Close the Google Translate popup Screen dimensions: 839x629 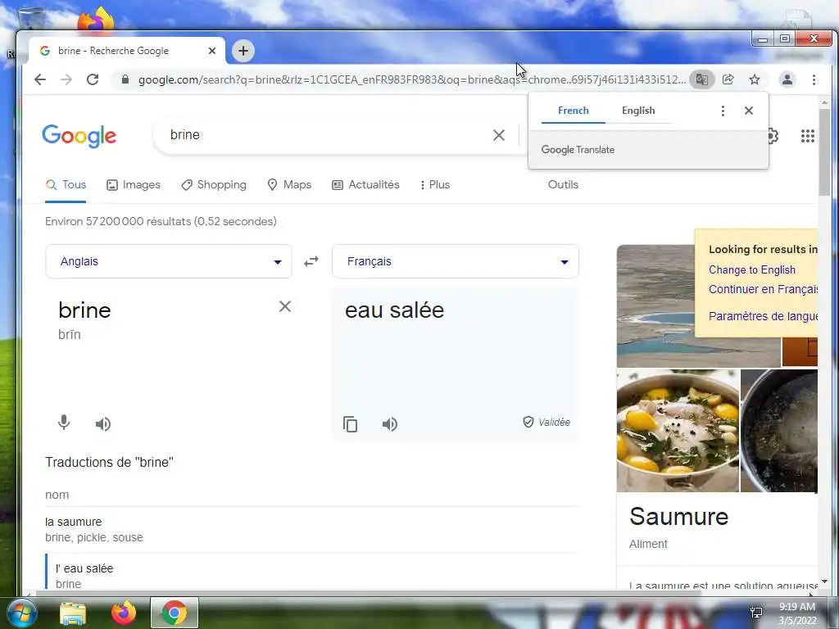point(749,111)
